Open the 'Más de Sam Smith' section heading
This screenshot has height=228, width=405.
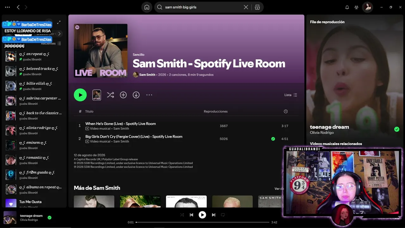point(97,188)
